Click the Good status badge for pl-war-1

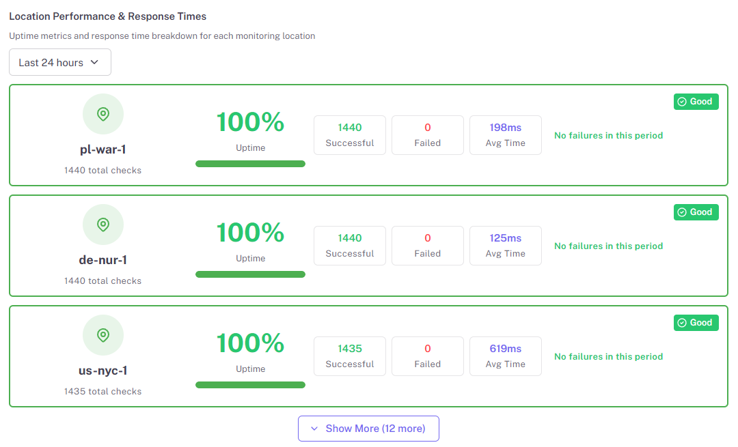pos(696,102)
